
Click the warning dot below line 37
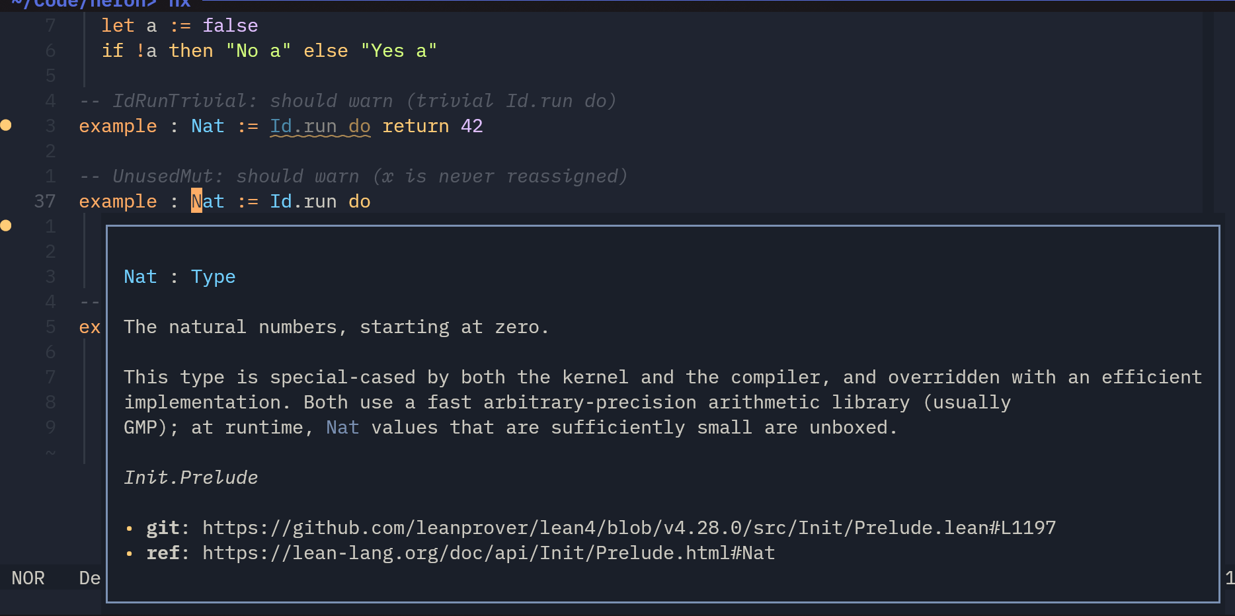[6, 225]
